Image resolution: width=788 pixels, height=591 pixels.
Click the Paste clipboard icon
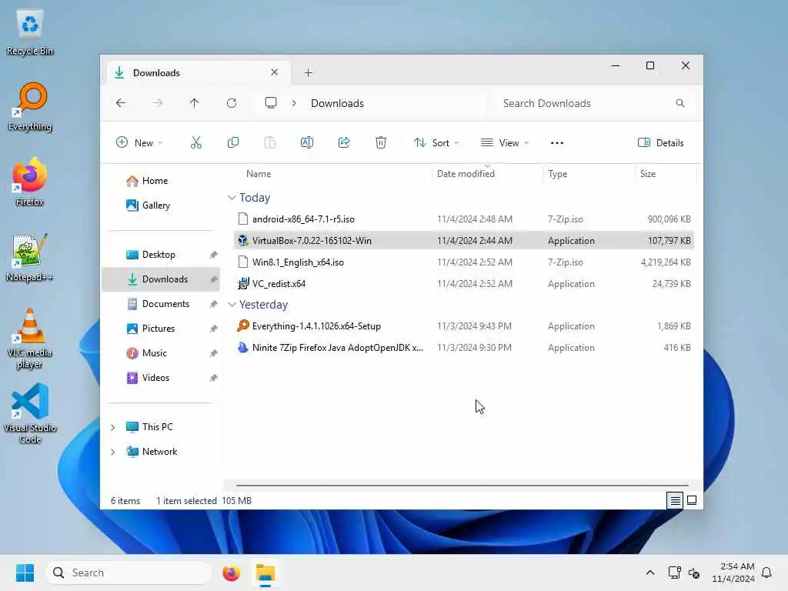[x=270, y=142]
